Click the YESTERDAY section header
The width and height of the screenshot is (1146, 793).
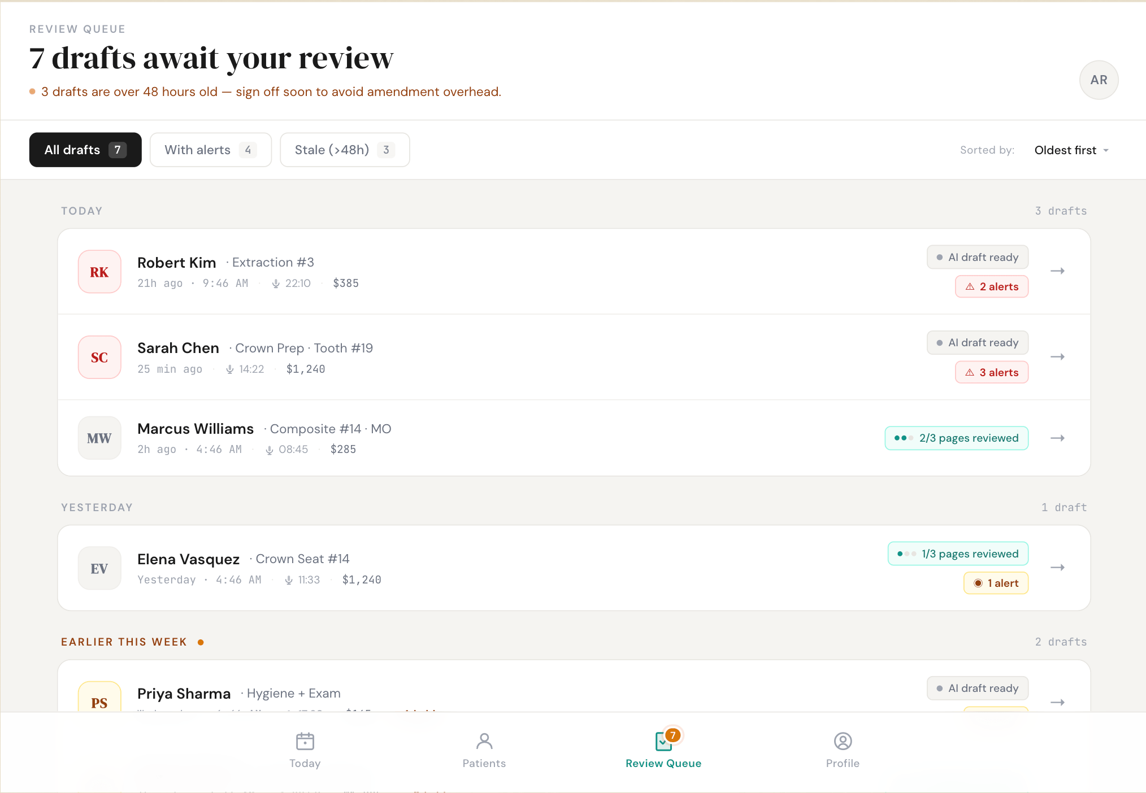tap(97, 507)
